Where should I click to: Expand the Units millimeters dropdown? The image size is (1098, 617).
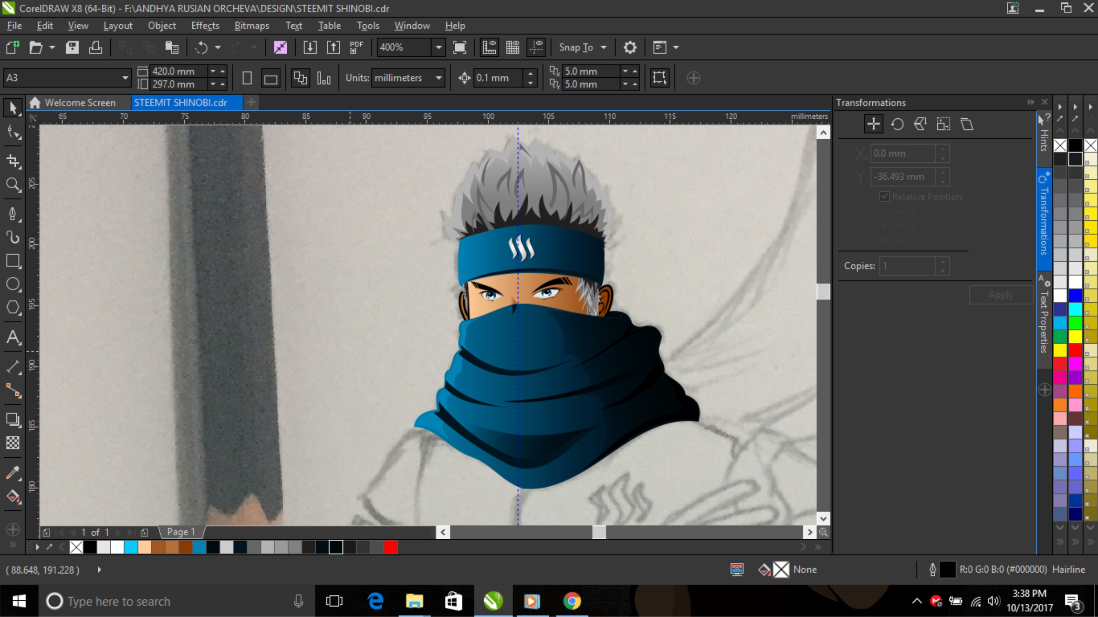(x=439, y=78)
